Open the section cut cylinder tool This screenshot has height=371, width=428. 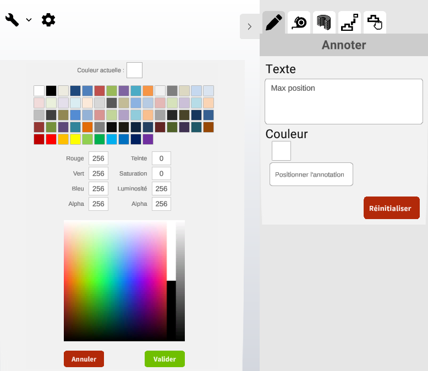pos(324,23)
